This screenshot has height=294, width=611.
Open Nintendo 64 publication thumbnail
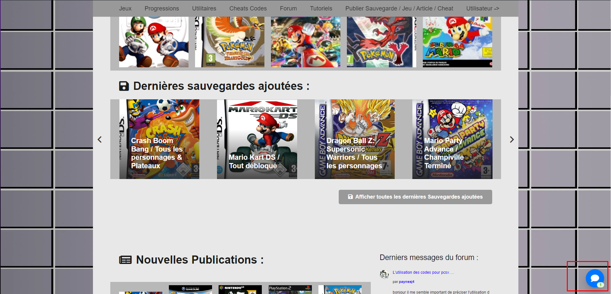click(x=240, y=289)
